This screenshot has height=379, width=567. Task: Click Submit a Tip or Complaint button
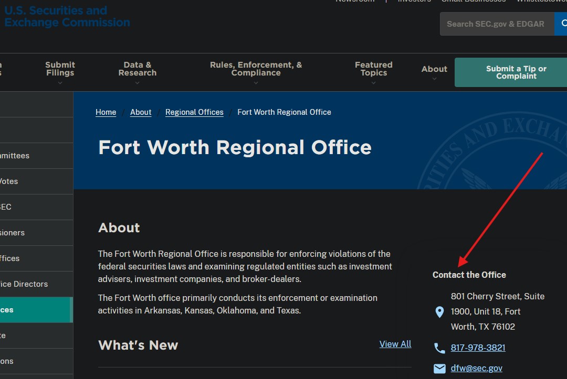tap(511, 72)
